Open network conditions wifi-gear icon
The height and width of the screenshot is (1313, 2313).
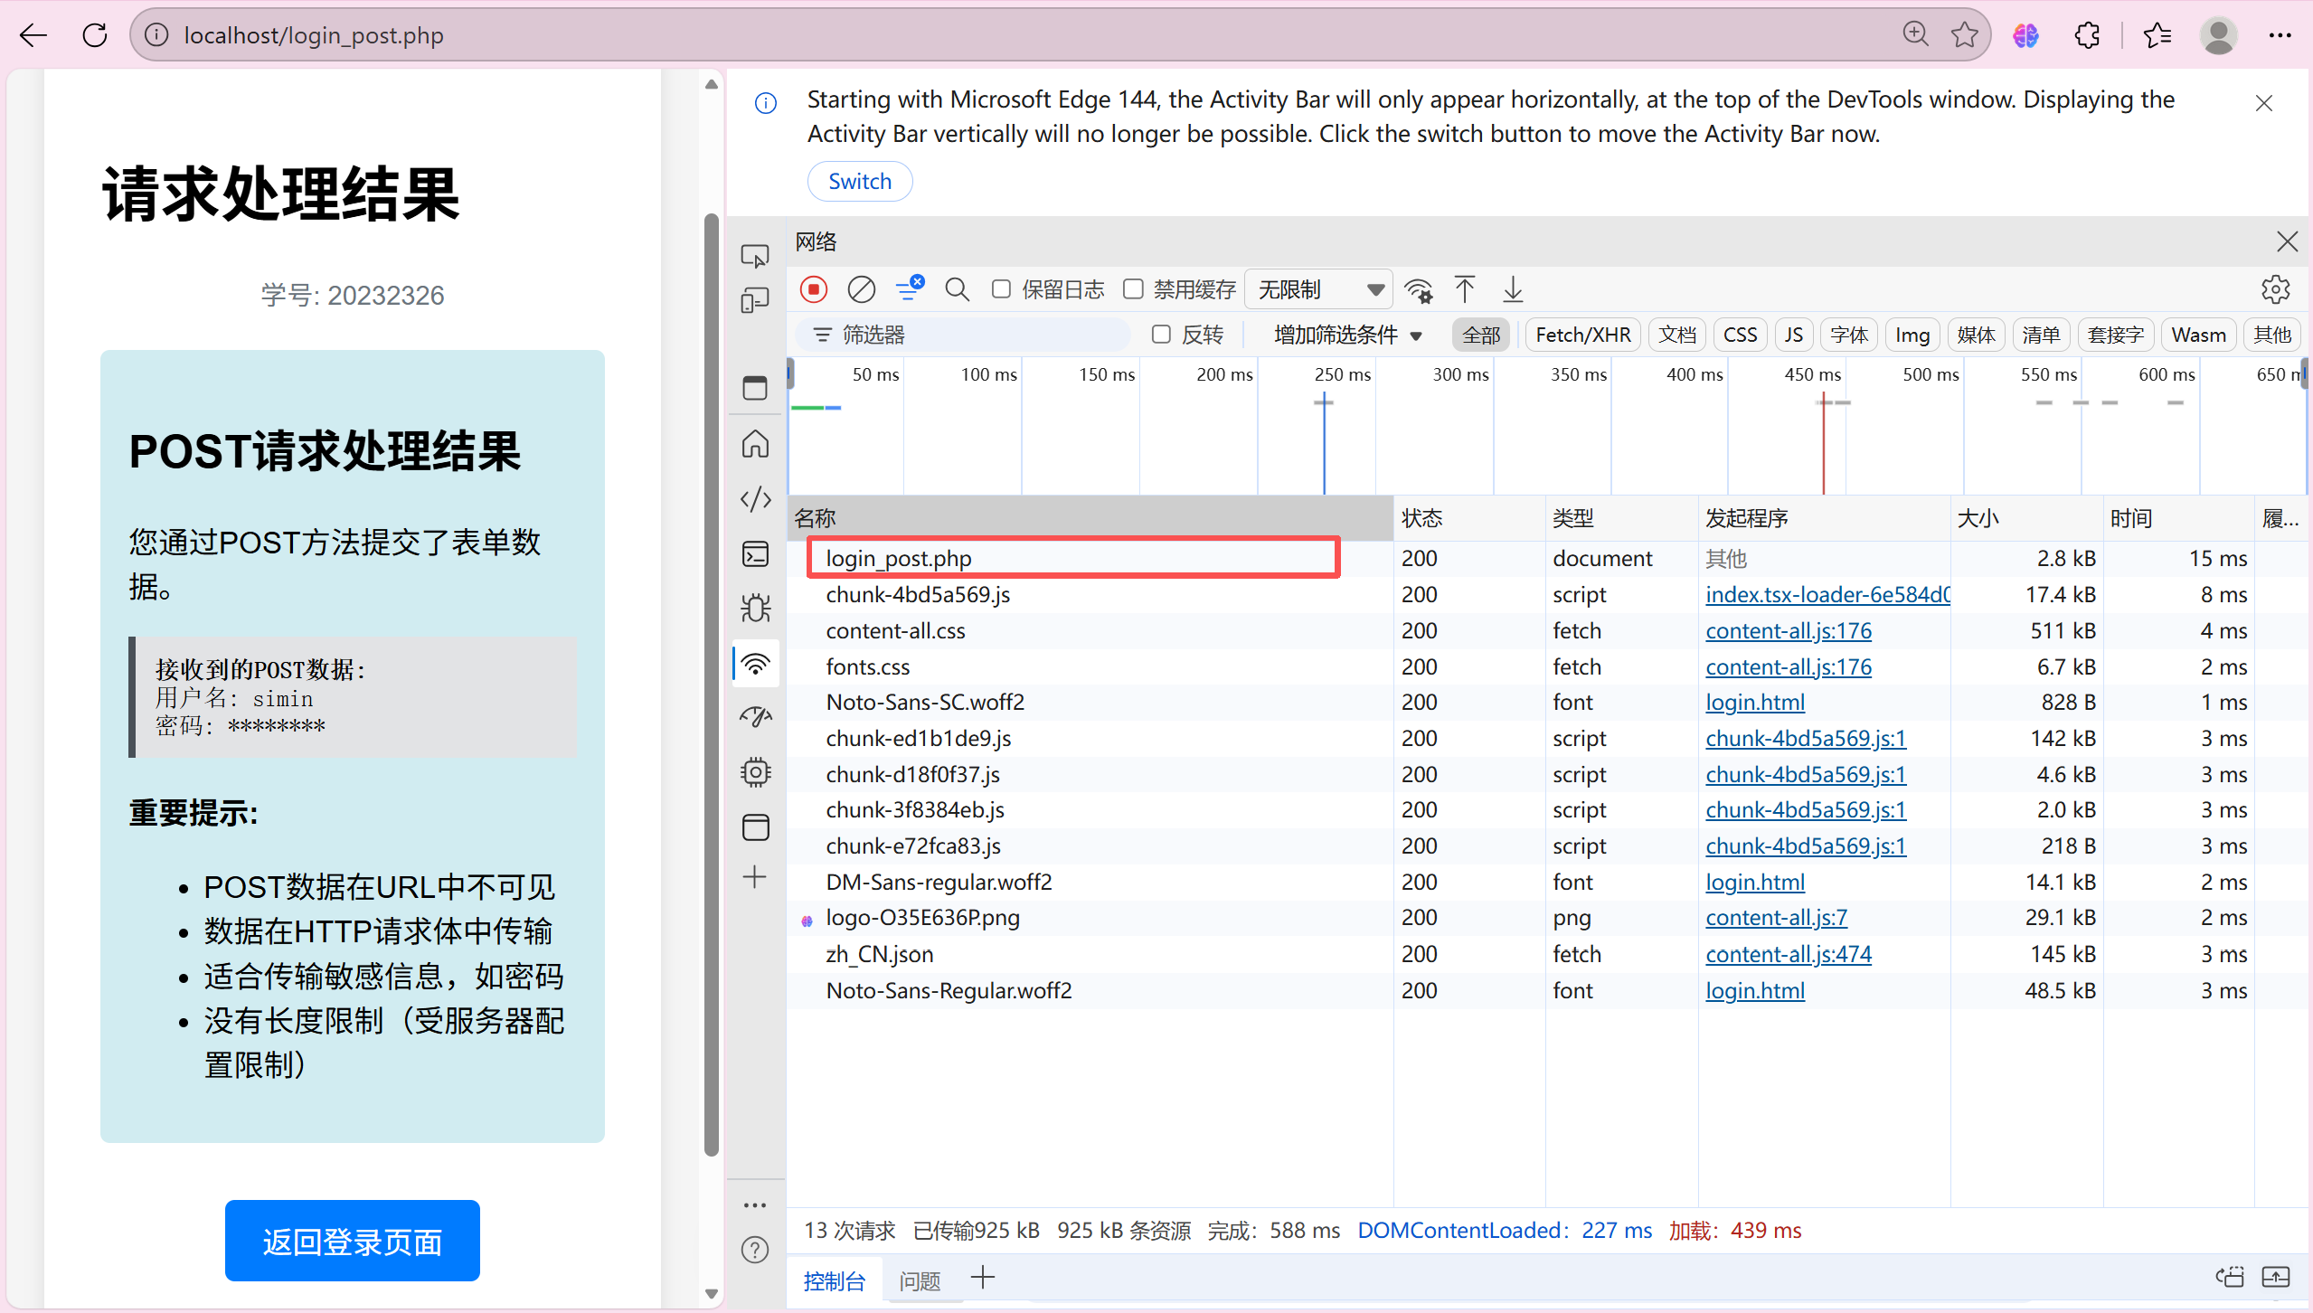coord(1418,289)
